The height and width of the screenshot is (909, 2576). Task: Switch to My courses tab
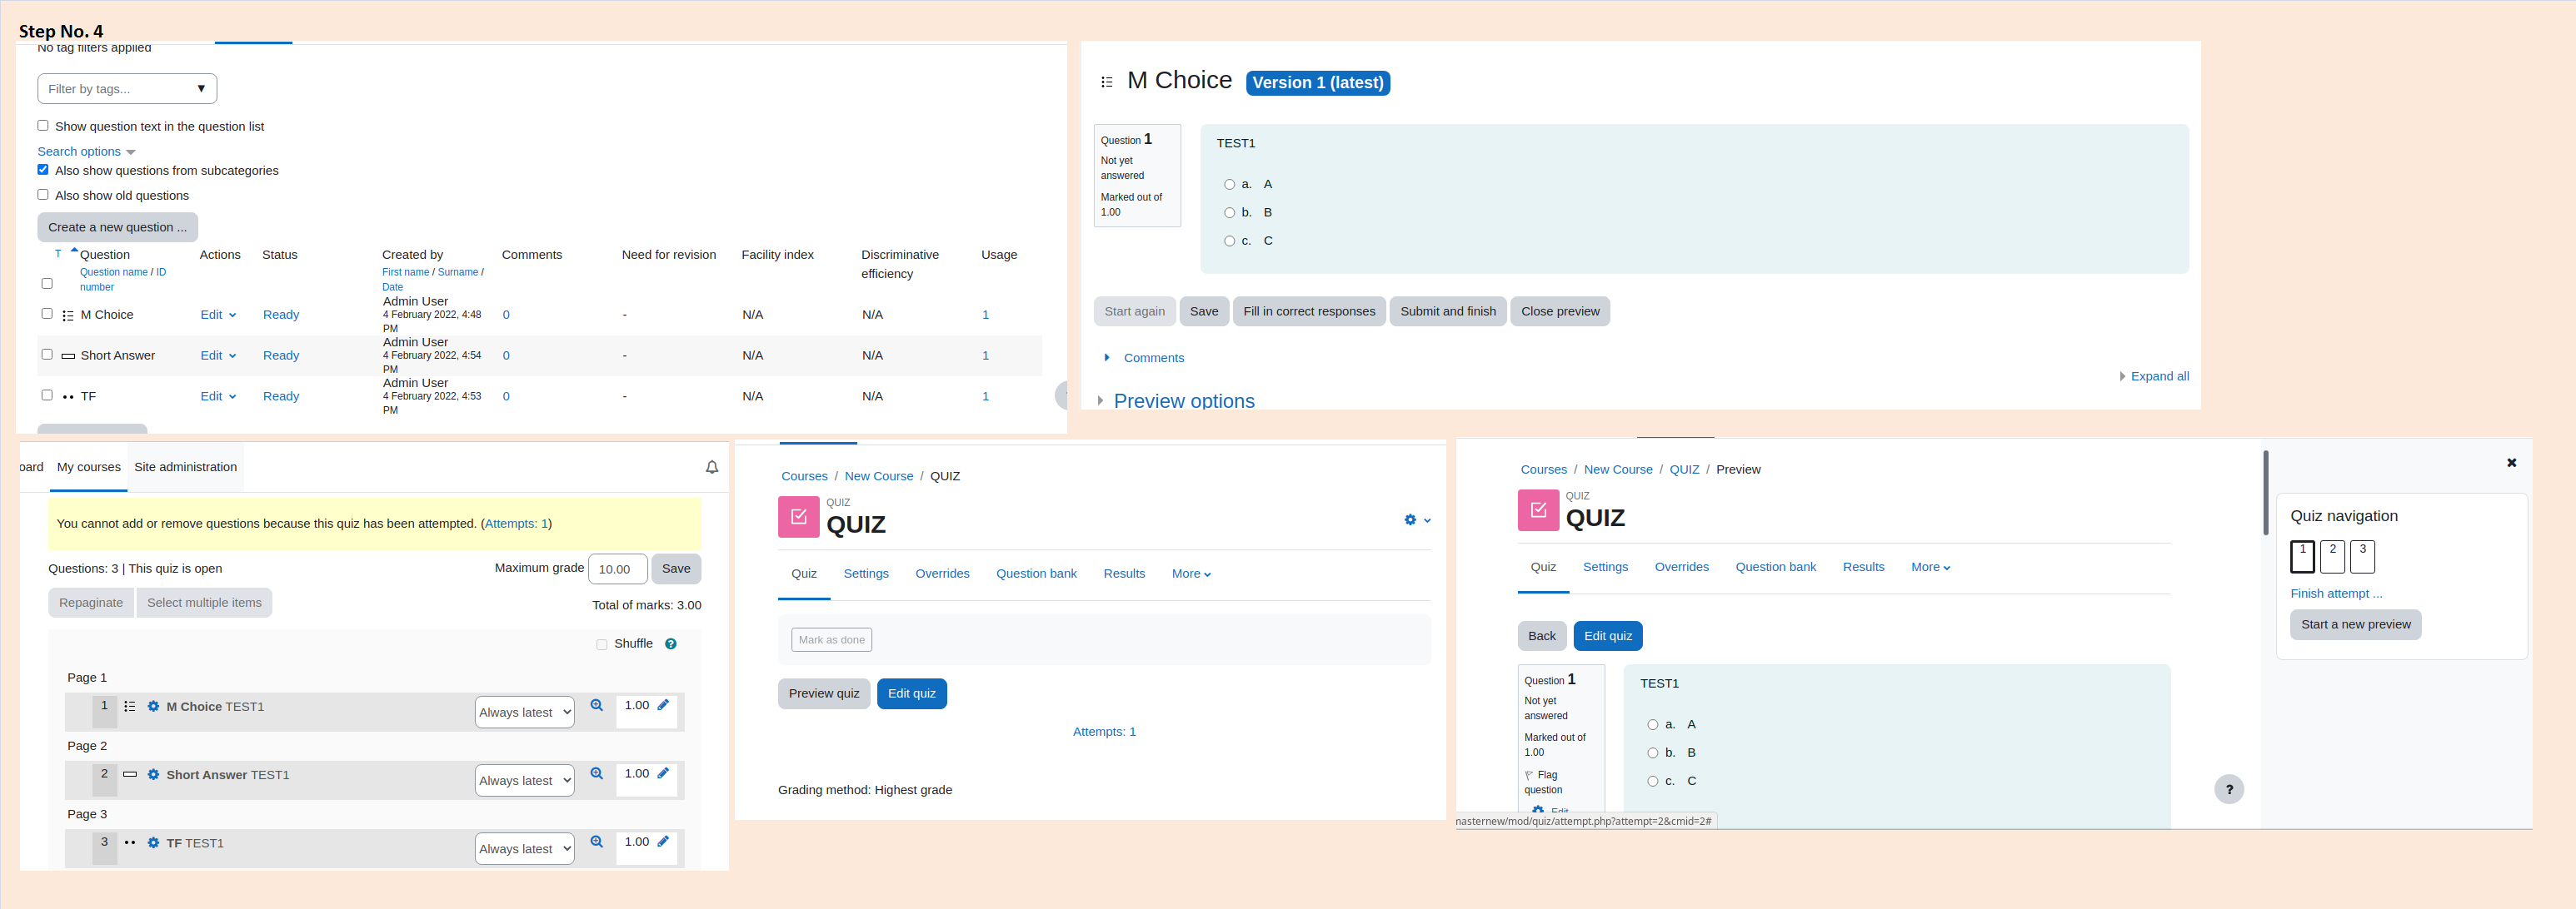tap(89, 466)
